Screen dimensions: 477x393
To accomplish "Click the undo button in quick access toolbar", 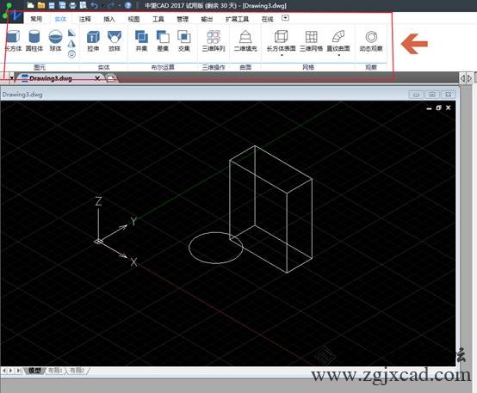I will (x=95, y=5).
